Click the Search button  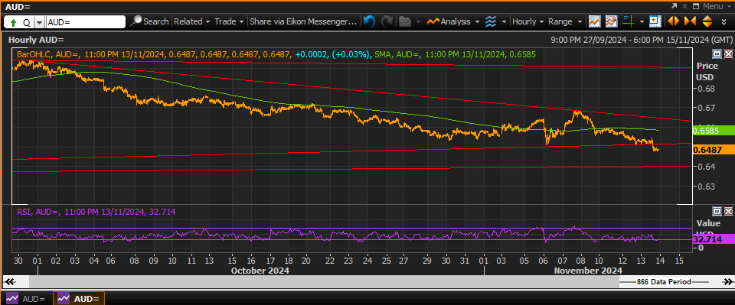click(149, 21)
